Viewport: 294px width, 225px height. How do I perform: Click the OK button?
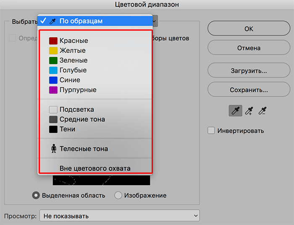tap(249, 28)
